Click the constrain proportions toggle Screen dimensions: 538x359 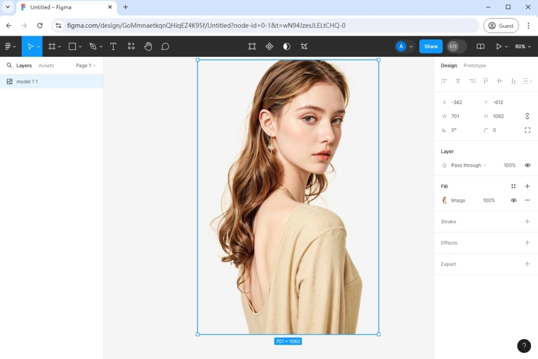click(527, 116)
